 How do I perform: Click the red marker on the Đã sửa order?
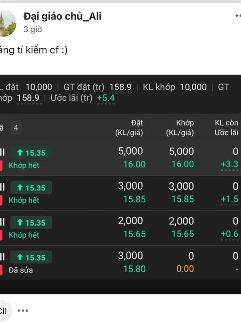[x=1, y=270]
